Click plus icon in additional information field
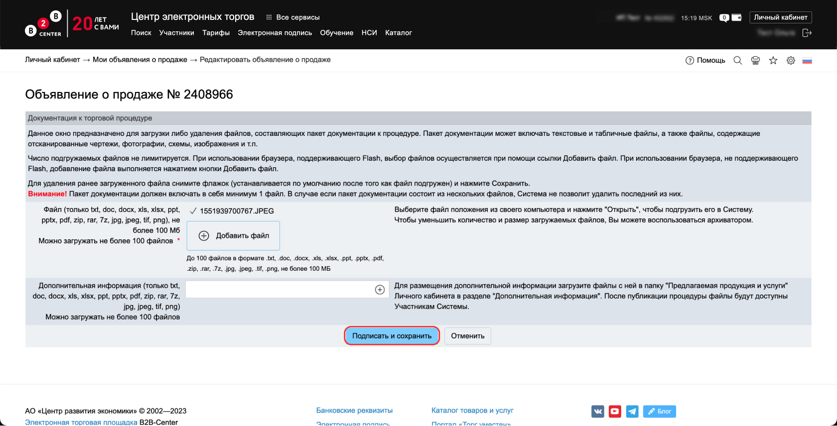Viewport: 837px width, 426px height. click(380, 290)
